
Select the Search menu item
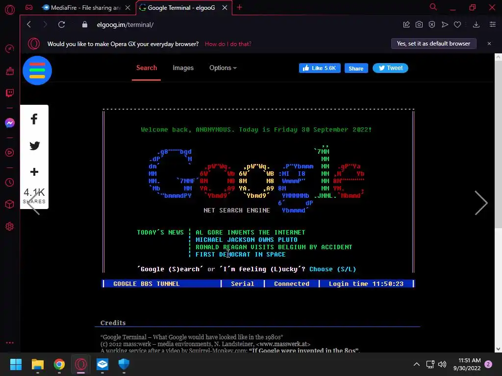(x=146, y=68)
